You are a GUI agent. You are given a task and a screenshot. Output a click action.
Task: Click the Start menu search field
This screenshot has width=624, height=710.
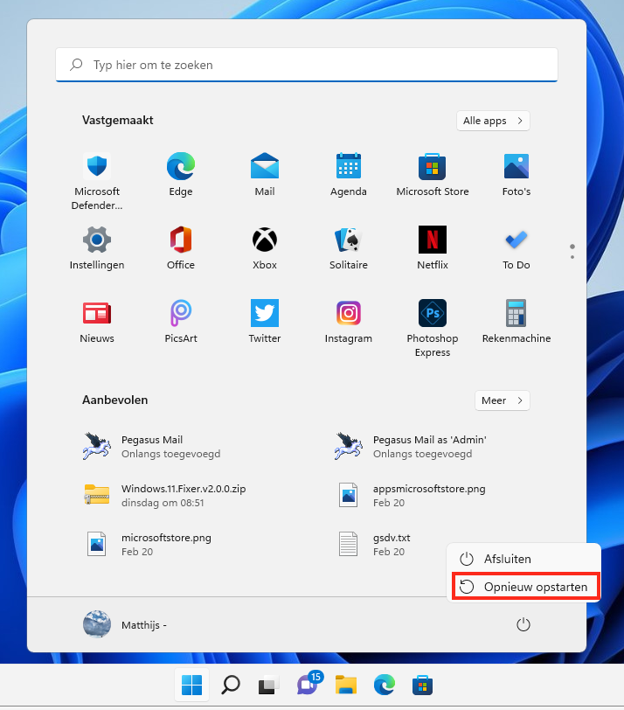[306, 65]
